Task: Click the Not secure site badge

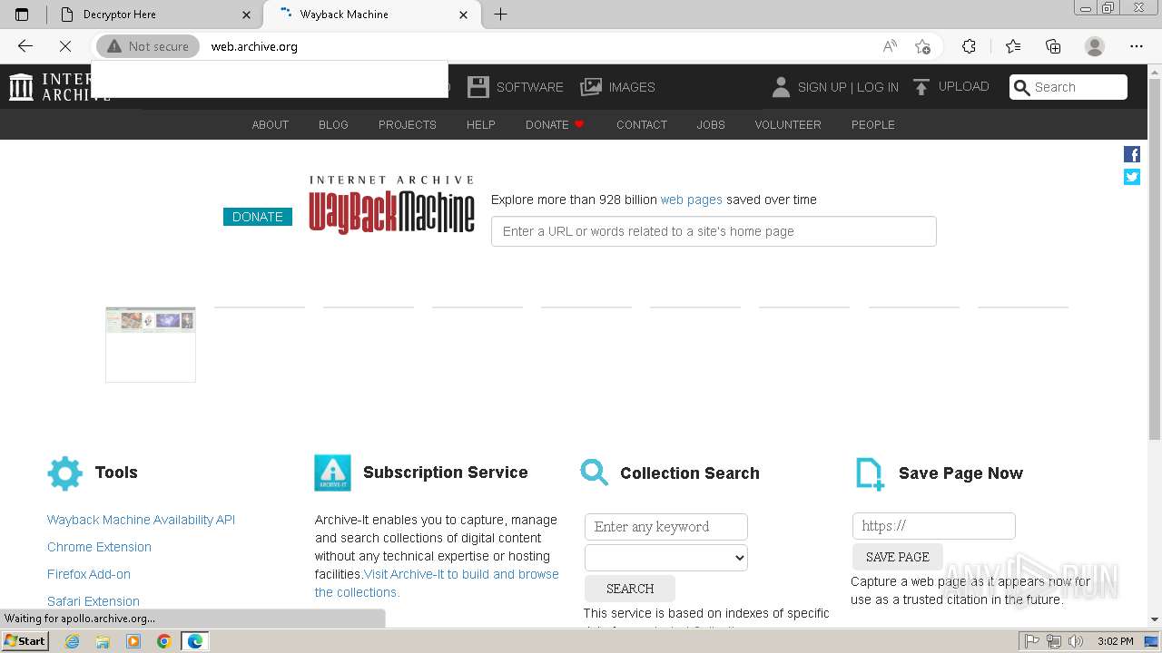Action: (148, 46)
